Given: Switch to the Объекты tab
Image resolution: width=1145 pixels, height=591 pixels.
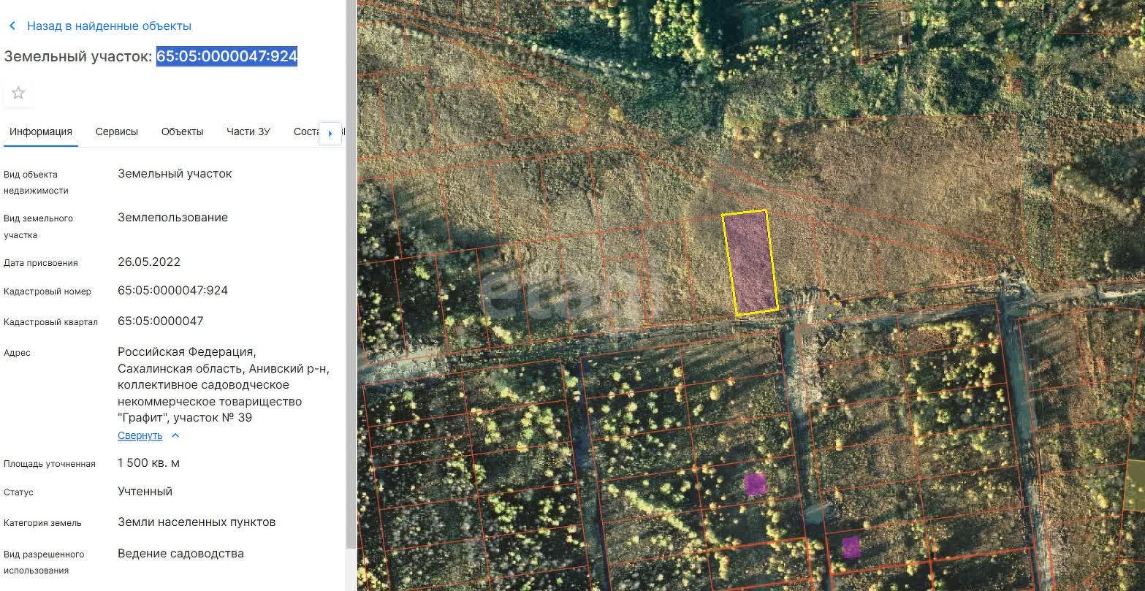Looking at the screenshot, I should point(182,131).
